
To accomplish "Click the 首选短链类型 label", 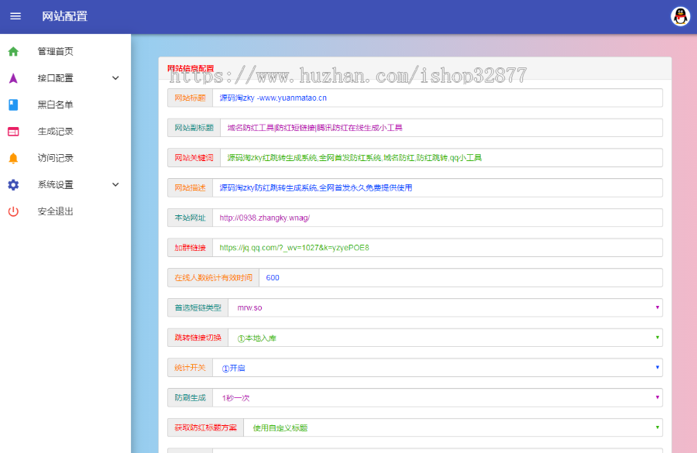I will pyautogui.click(x=197, y=307).
